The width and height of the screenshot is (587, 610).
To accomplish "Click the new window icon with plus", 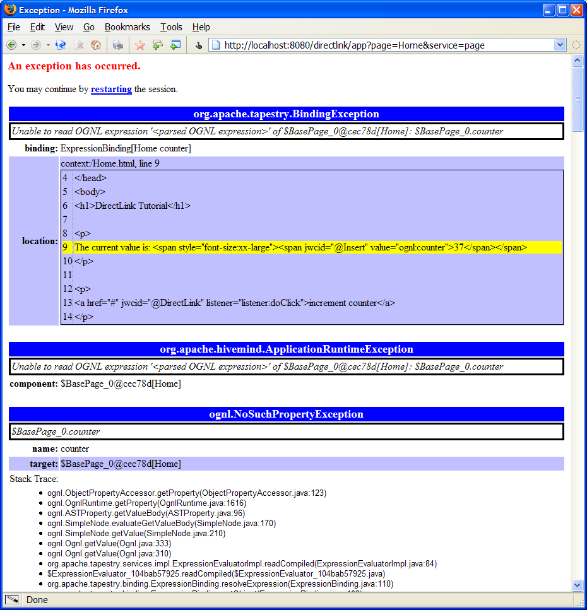I will [x=175, y=45].
